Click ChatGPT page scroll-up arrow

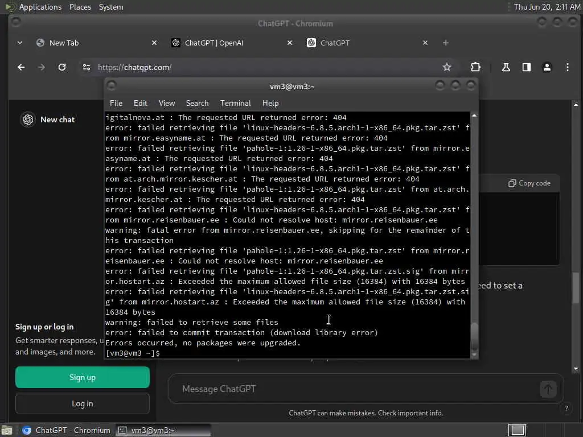click(576, 105)
